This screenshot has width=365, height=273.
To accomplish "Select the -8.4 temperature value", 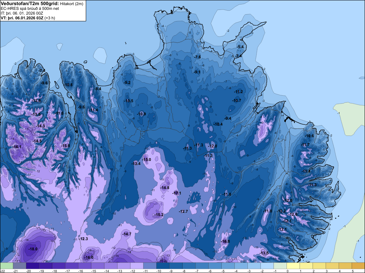I will (x=98, y=89).
